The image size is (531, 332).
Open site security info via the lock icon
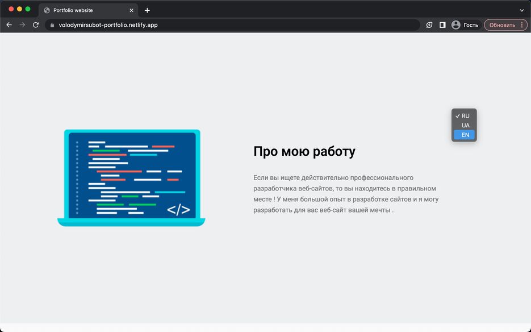51,24
